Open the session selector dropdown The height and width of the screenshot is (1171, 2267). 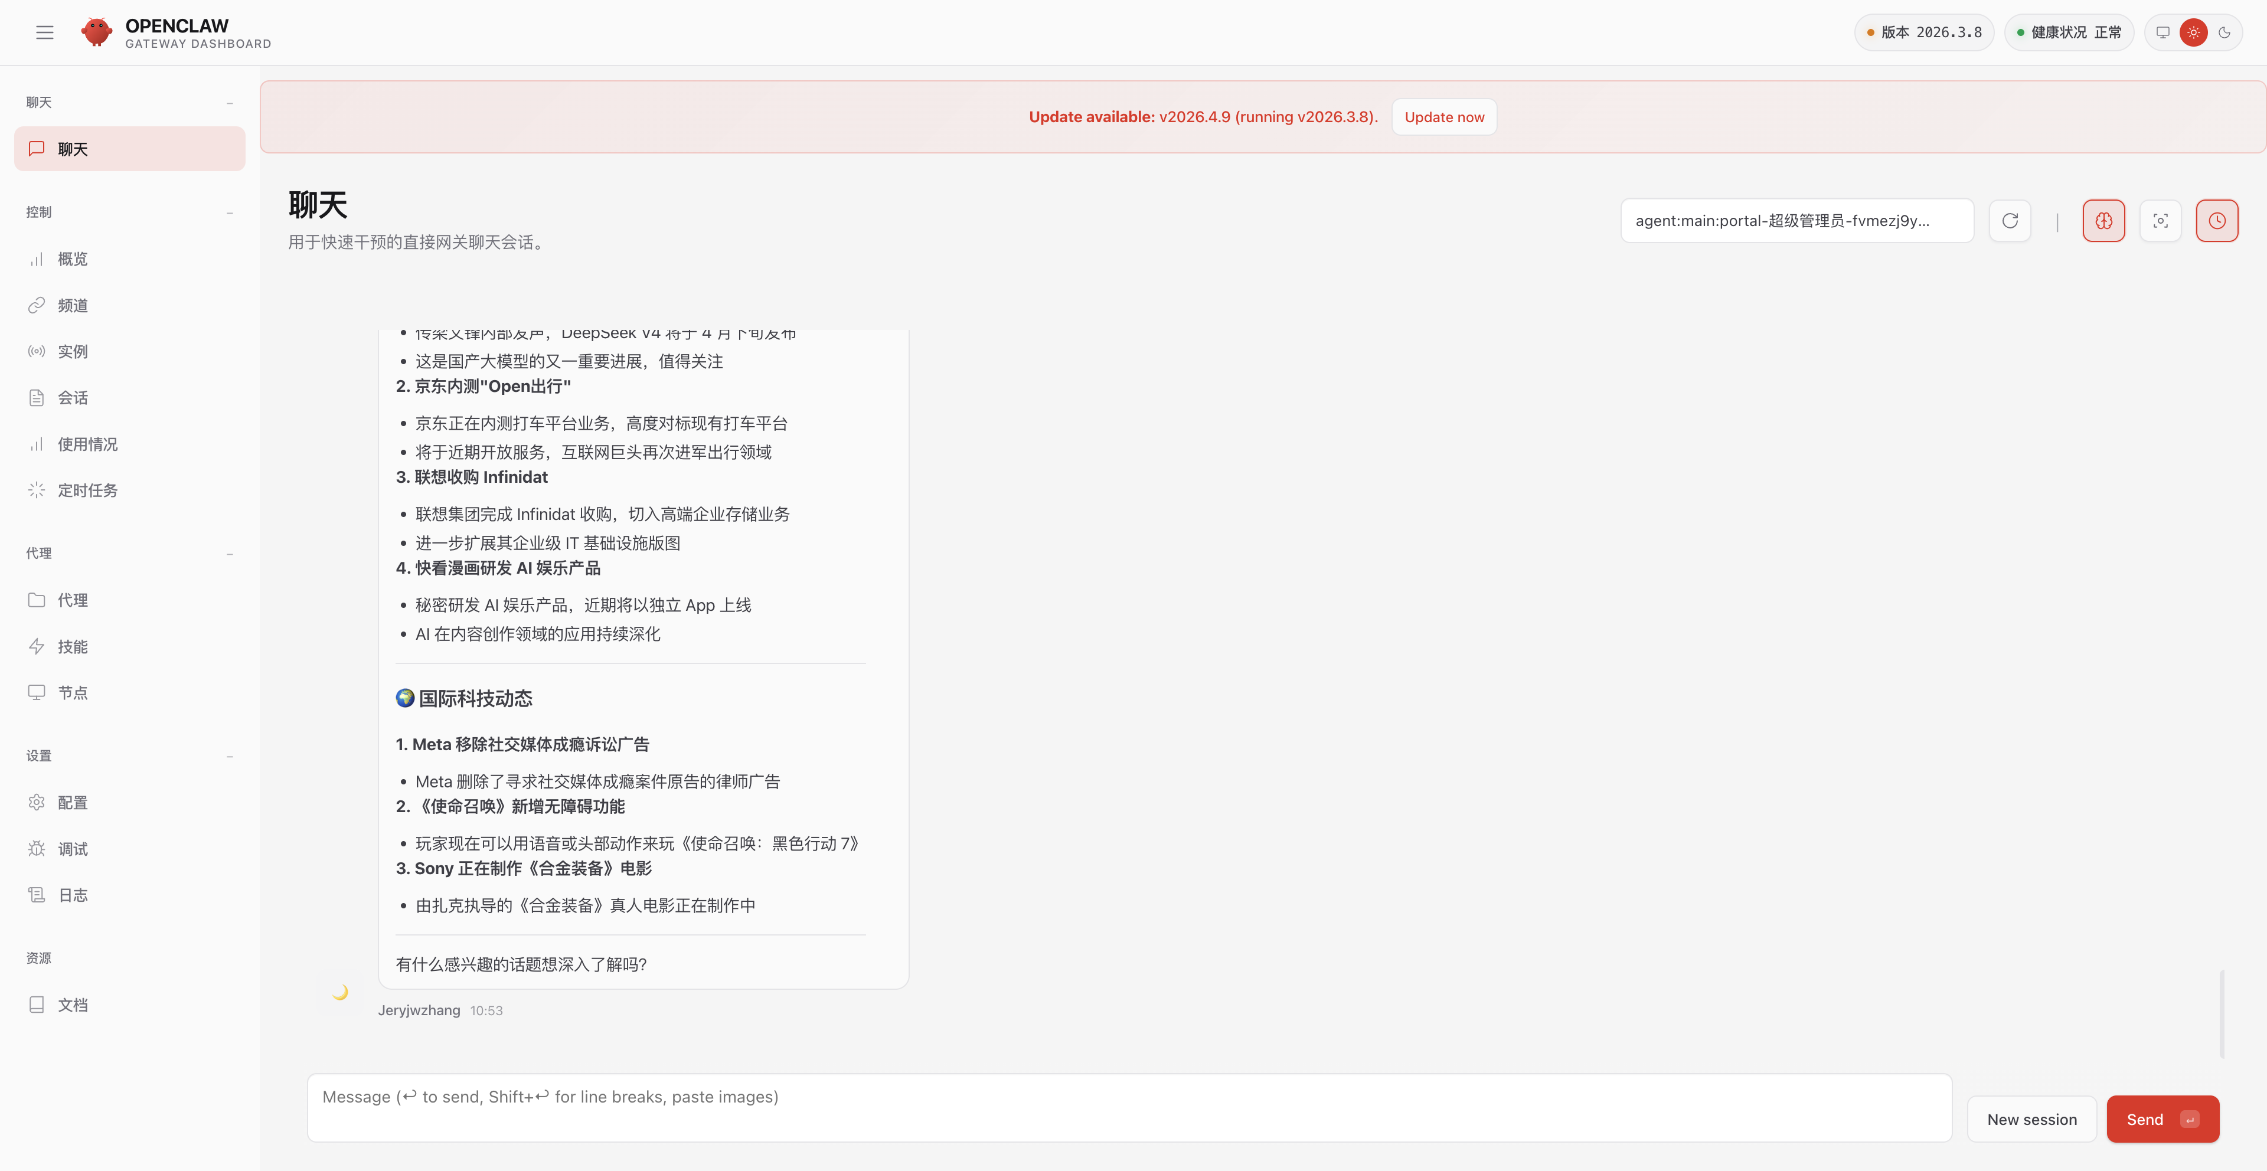click(x=1796, y=221)
